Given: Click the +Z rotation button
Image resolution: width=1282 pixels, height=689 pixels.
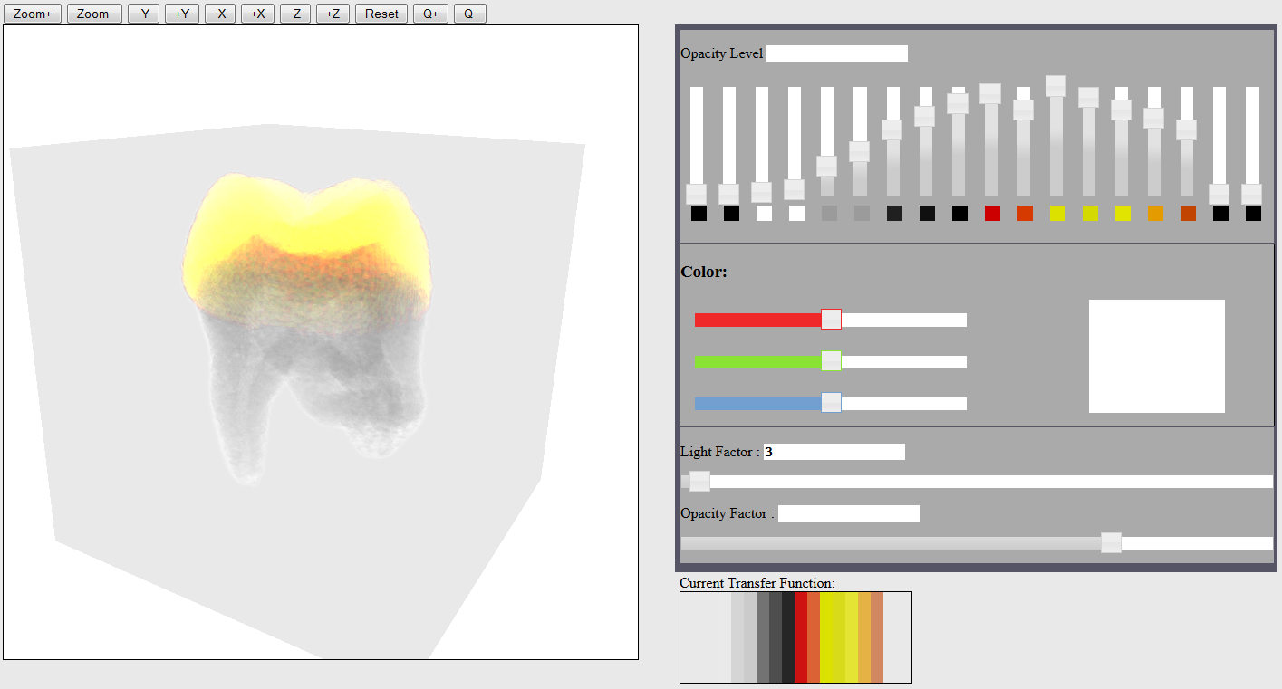Looking at the screenshot, I should tap(333, 14).
